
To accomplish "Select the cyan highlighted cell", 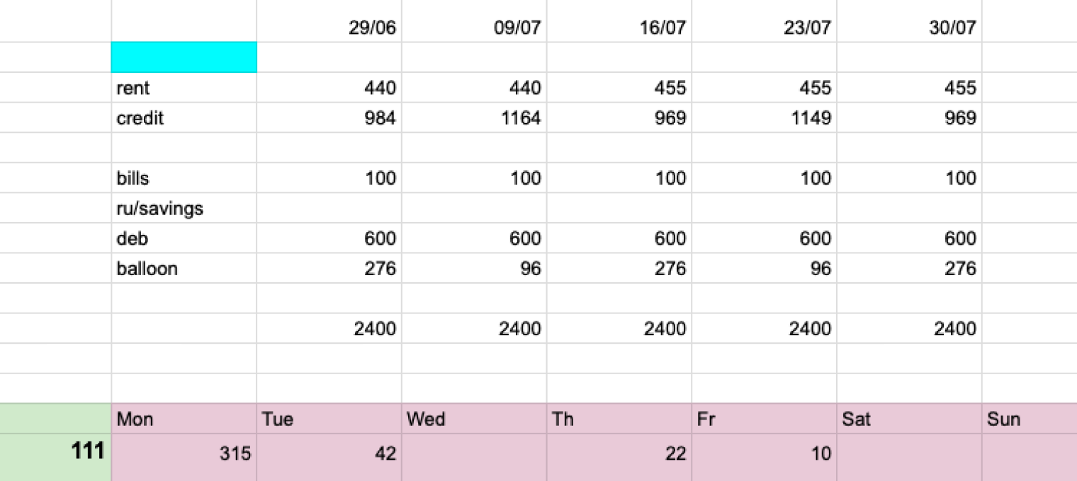I will (x=184, y=57).
